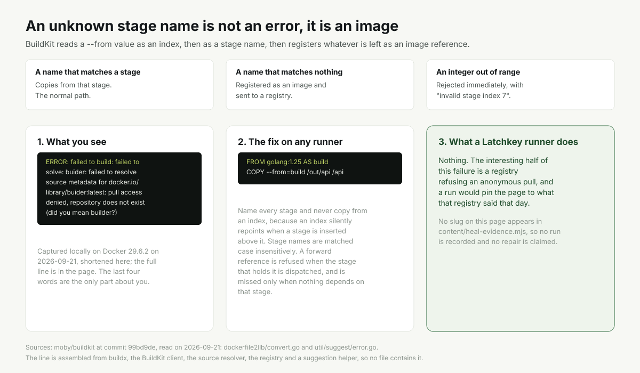Click the line "Nothing. The interesting half of"
The width and height of the screenshot is (640, 373).
(x=493, y=160)
